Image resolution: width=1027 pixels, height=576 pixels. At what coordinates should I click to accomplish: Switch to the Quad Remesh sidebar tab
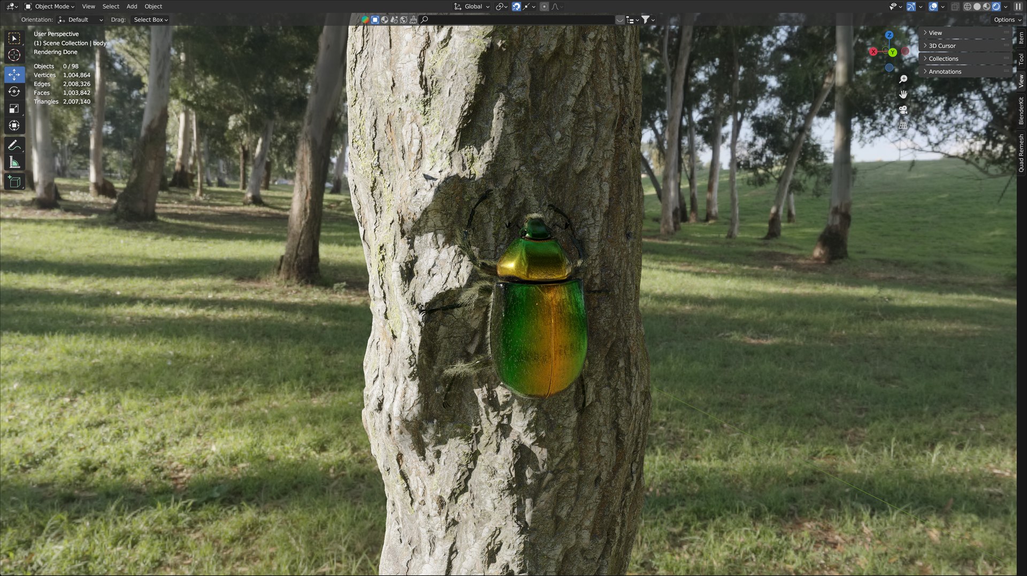(1021, 153)
